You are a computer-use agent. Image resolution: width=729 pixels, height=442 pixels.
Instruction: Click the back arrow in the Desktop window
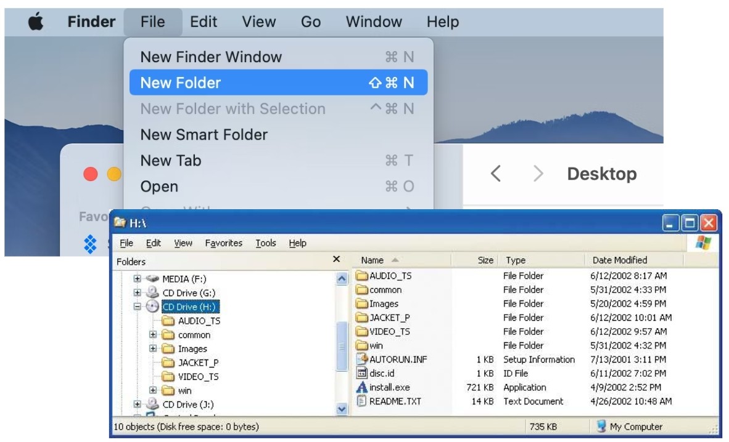(x=496, y=174)
